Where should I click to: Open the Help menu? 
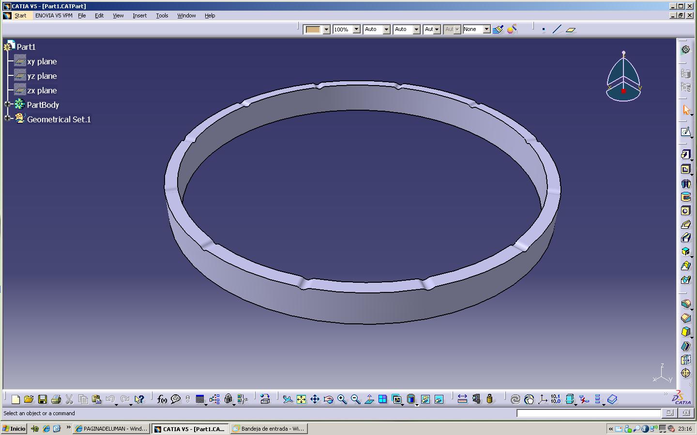point(210,15)
